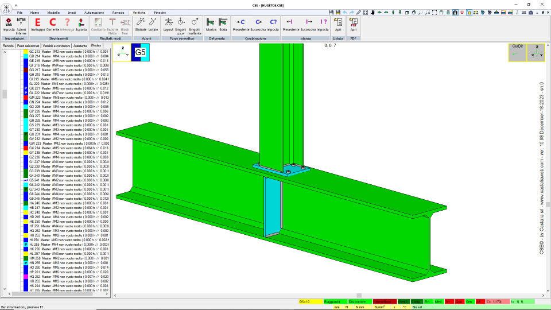Screen dimensions: 551x310
Task: Go to Precedente istanza
Action: (291, 25)
